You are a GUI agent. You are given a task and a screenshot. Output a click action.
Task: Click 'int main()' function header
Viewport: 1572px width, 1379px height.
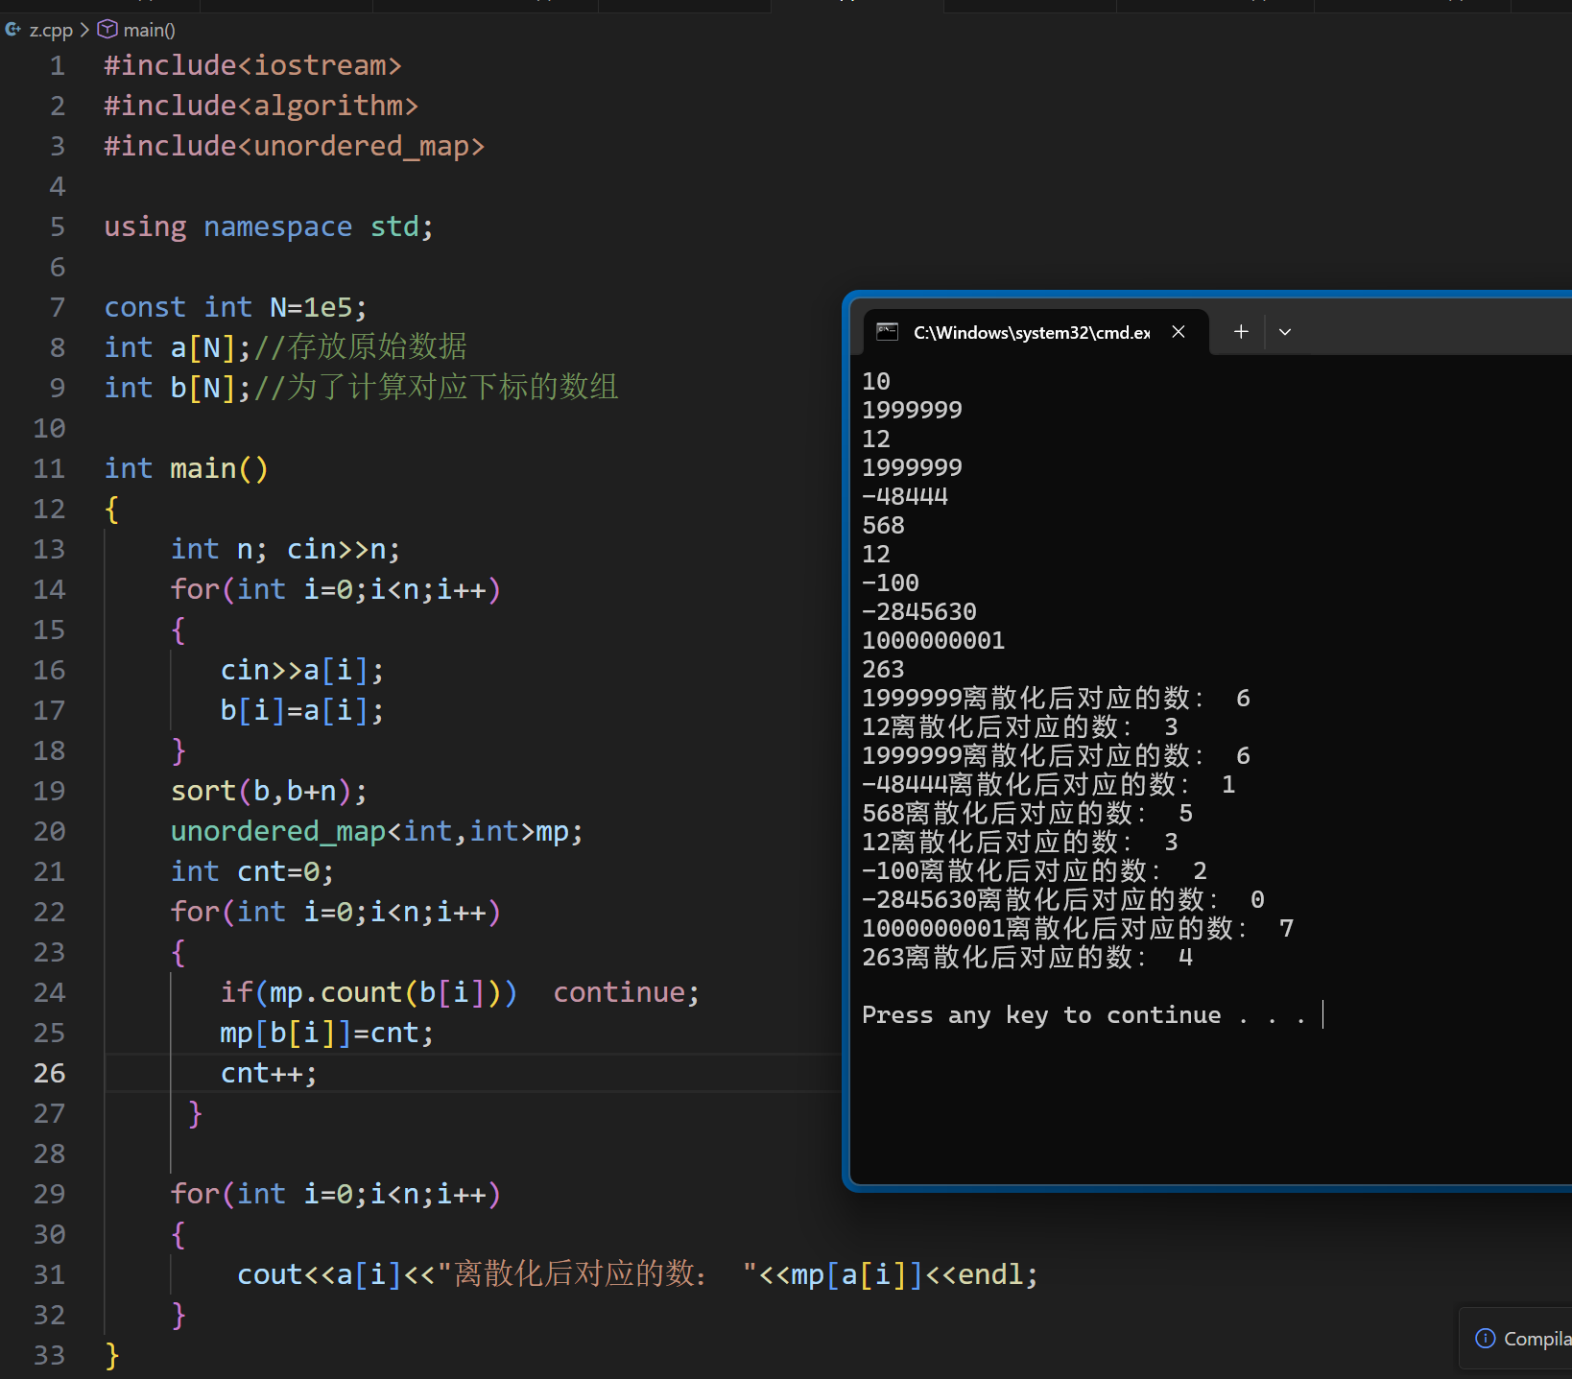click(x=186, y=468)
